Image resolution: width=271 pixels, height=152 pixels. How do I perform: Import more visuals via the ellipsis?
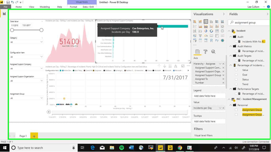point(195,45)
